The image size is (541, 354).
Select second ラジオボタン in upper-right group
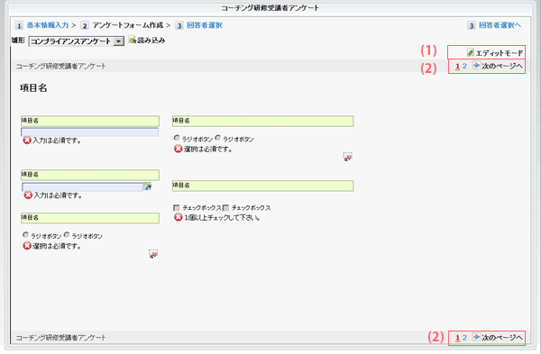(x=217, y=138)
